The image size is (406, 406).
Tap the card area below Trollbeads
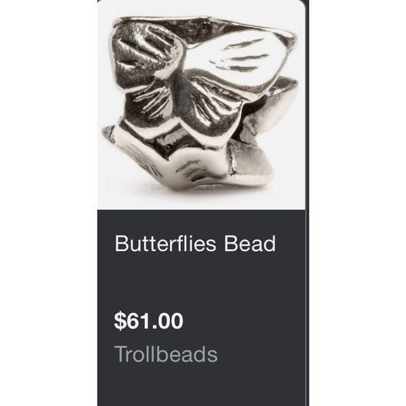coord(201,386)
